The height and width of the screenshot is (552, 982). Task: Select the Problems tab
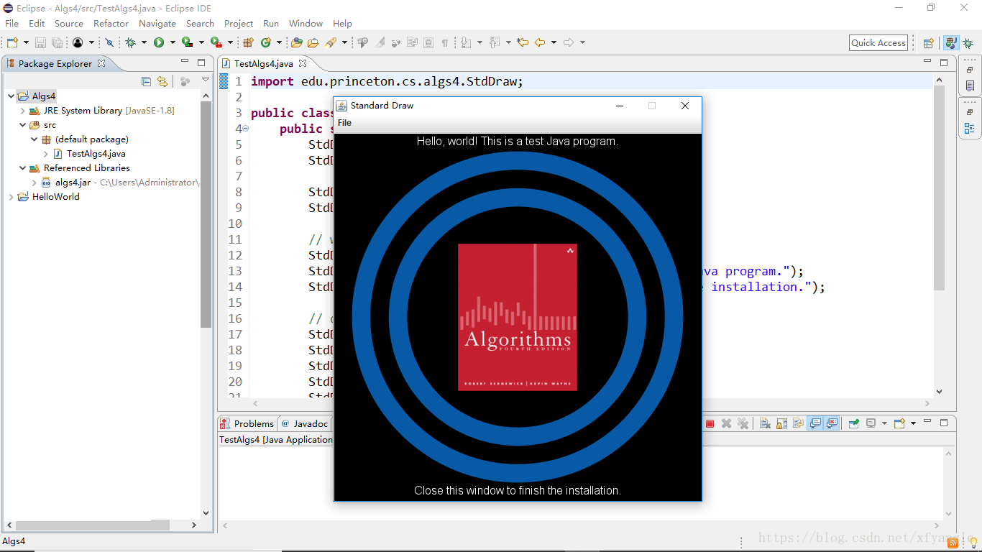(x=247, y=423)
